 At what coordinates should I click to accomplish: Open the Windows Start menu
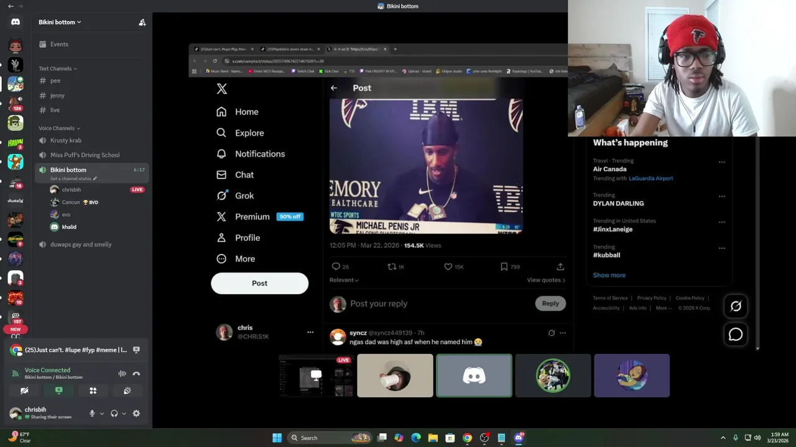(277, 438)
